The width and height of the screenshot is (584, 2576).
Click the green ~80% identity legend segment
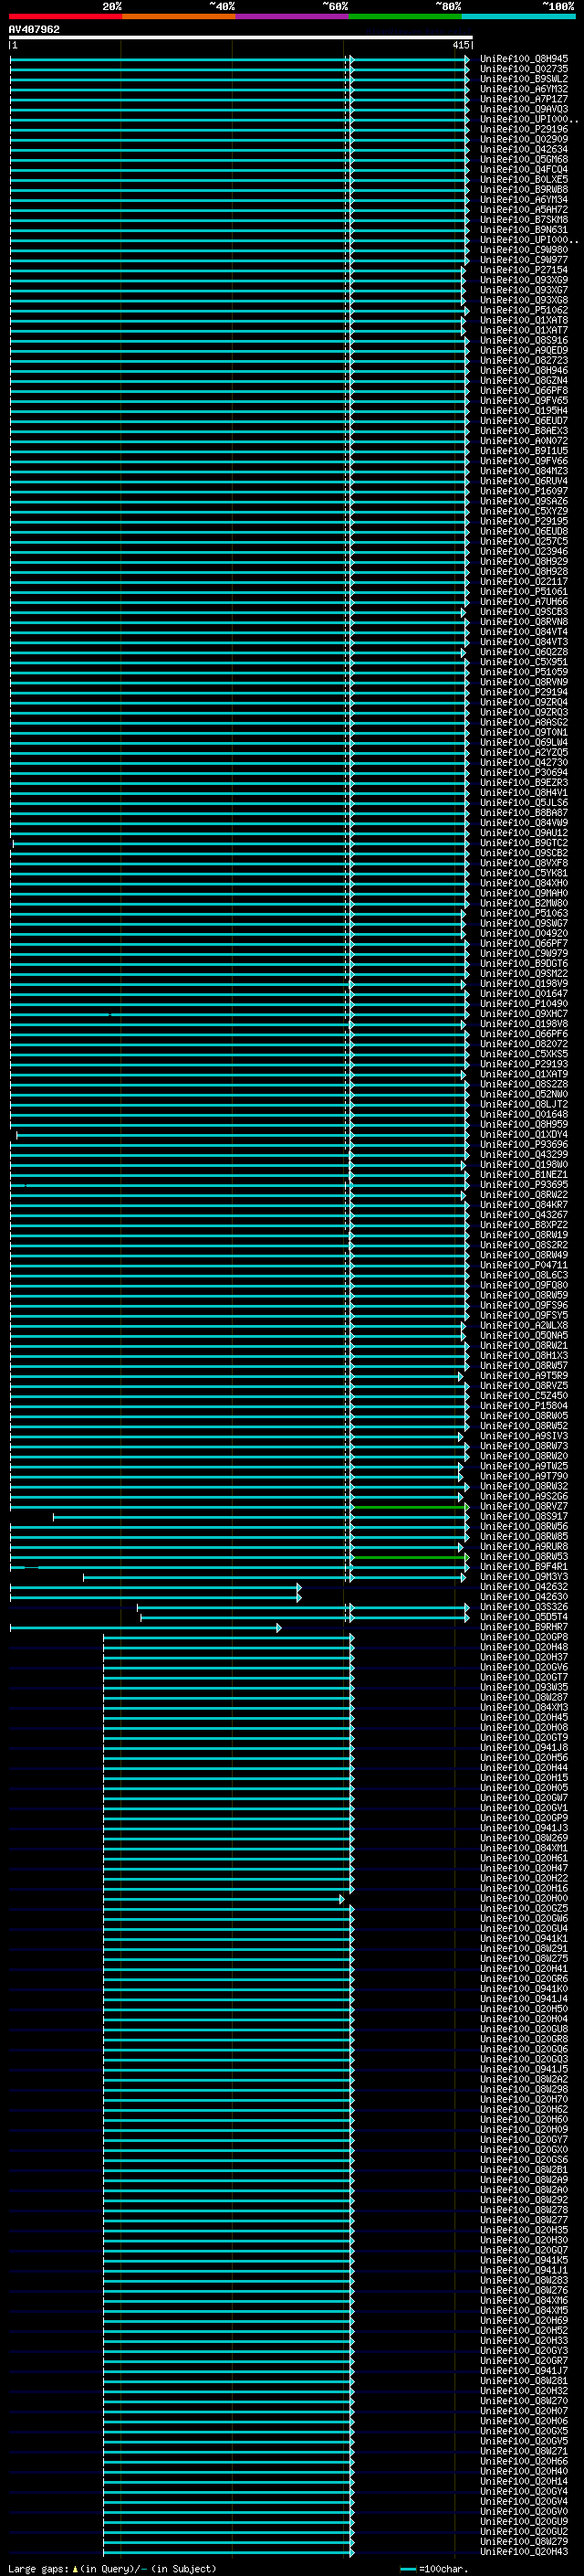(x=405, y=16)
